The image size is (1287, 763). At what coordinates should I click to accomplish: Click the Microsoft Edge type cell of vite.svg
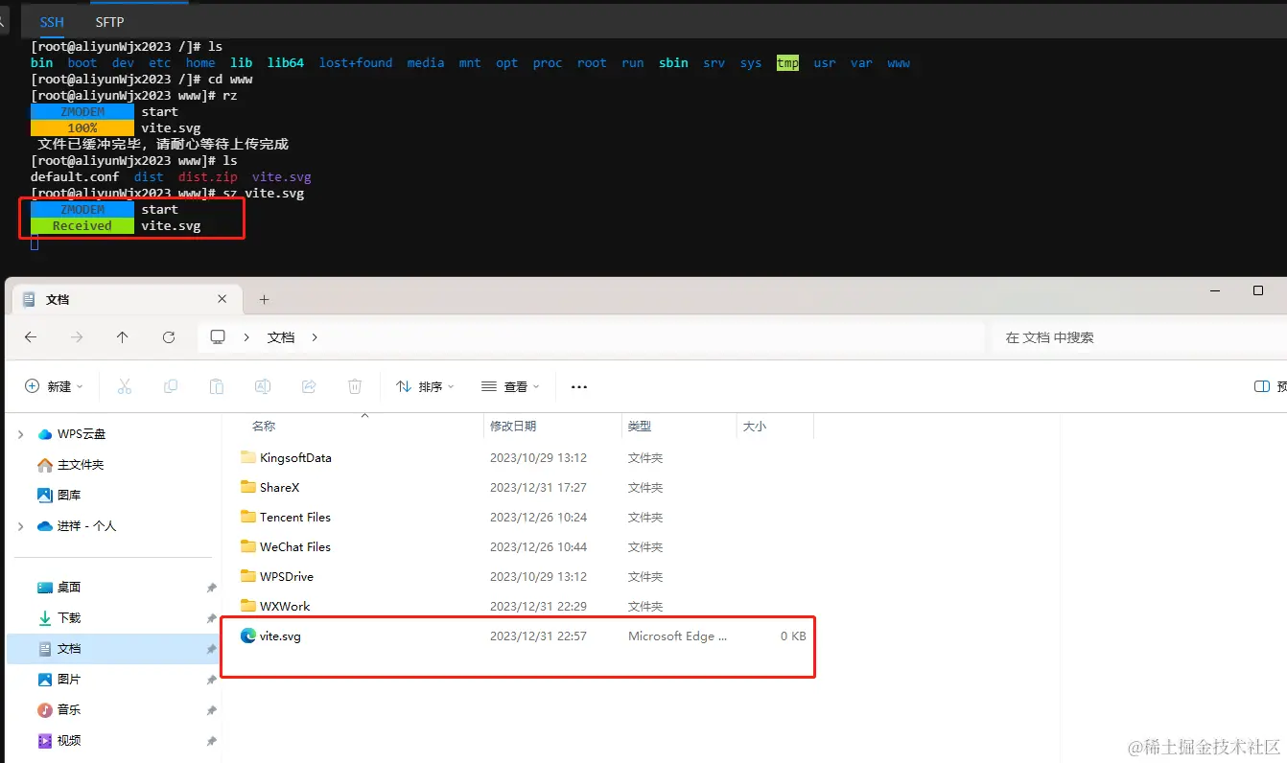[678, 636]
